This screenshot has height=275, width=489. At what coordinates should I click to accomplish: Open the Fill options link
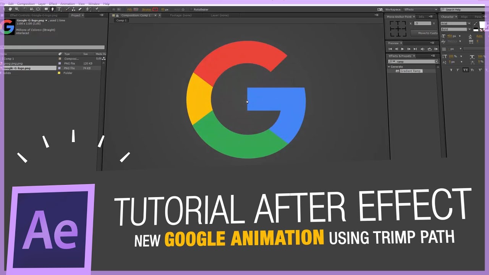point(130,9)
